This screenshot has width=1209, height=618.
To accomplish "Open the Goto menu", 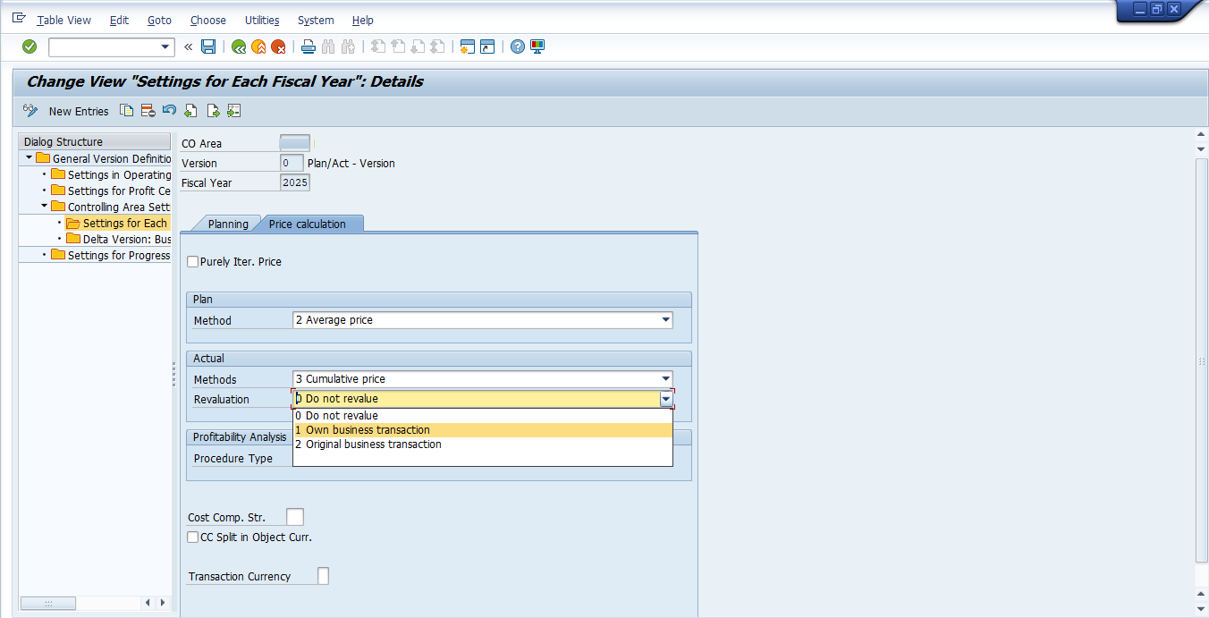I will point(159,20).
